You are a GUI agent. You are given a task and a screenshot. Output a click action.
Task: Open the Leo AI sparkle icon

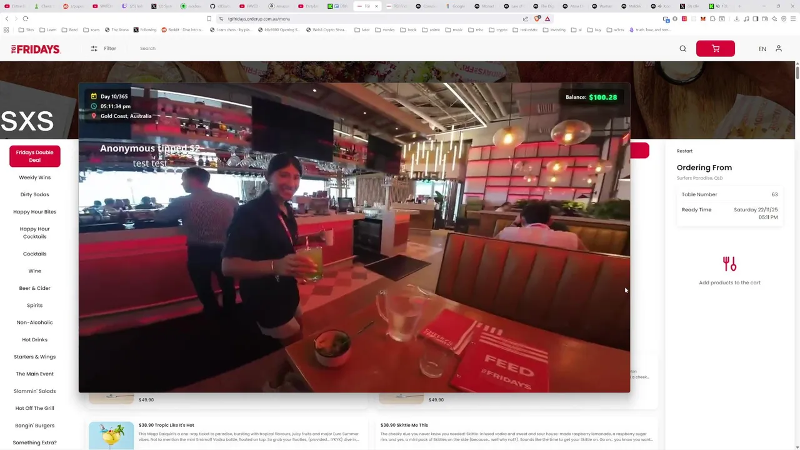pos(774,19)
